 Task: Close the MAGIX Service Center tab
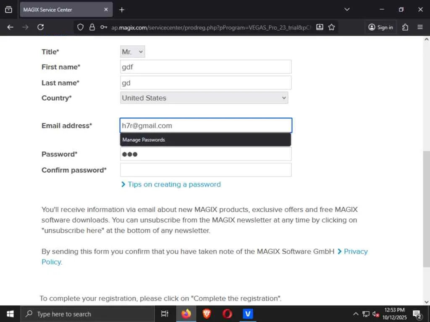coord(106,10)
